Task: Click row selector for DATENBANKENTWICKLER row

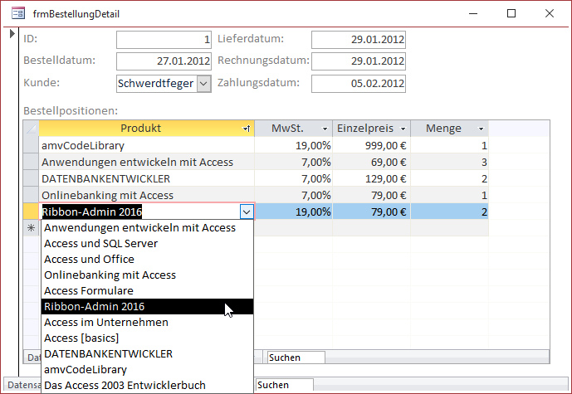Action: 31,178
